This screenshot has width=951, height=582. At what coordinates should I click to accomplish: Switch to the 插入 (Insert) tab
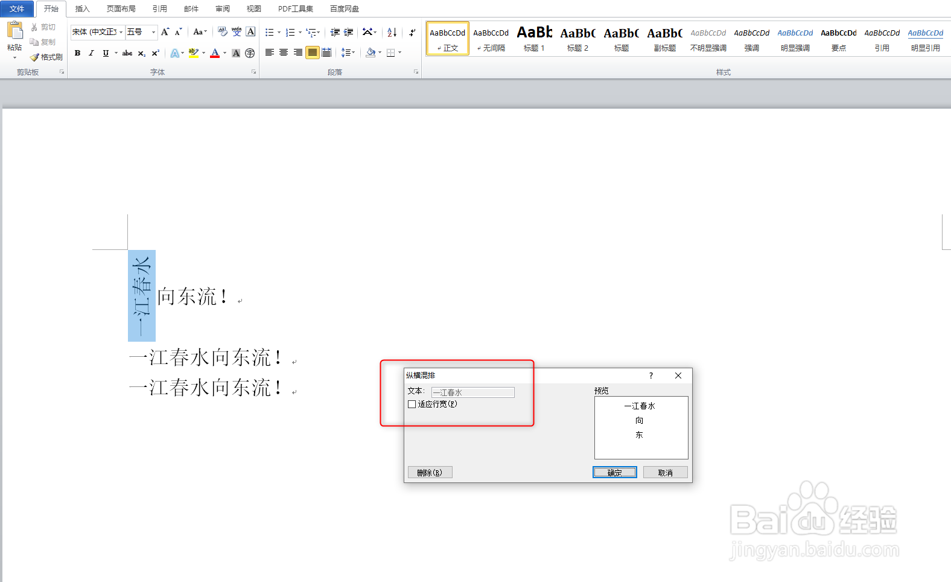(82, 9)
